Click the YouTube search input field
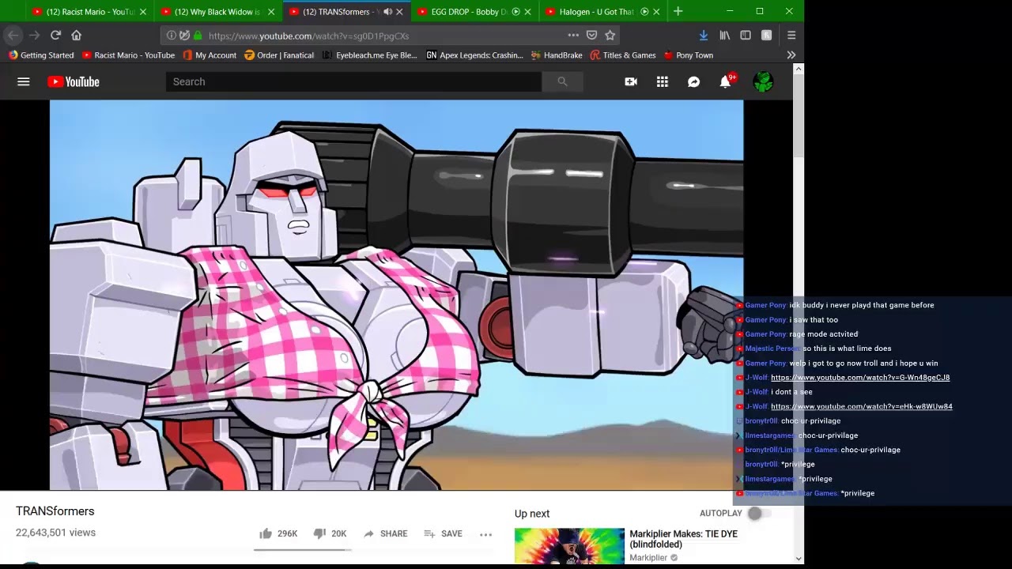The width and height of the screenshot is (1012, 569). tap(353, 81)
